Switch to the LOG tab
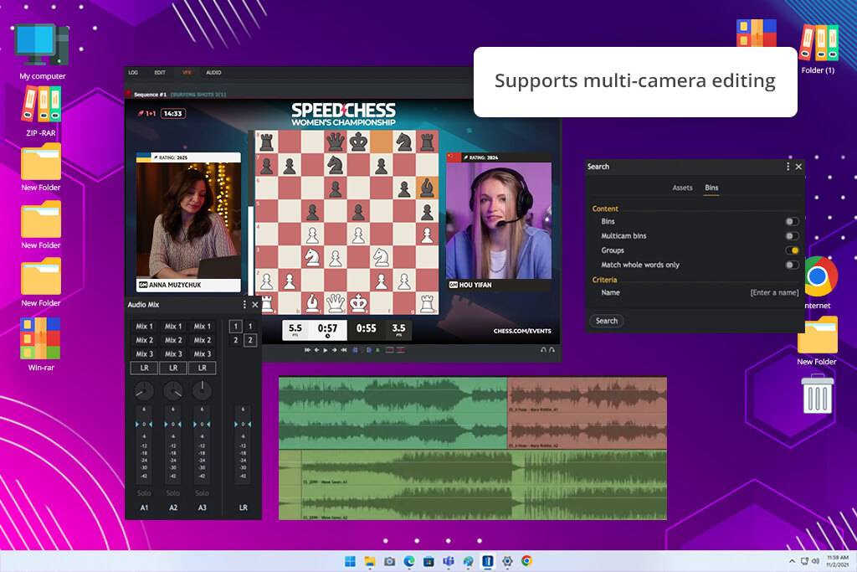The image size is (857, 572). click(133, 72)
